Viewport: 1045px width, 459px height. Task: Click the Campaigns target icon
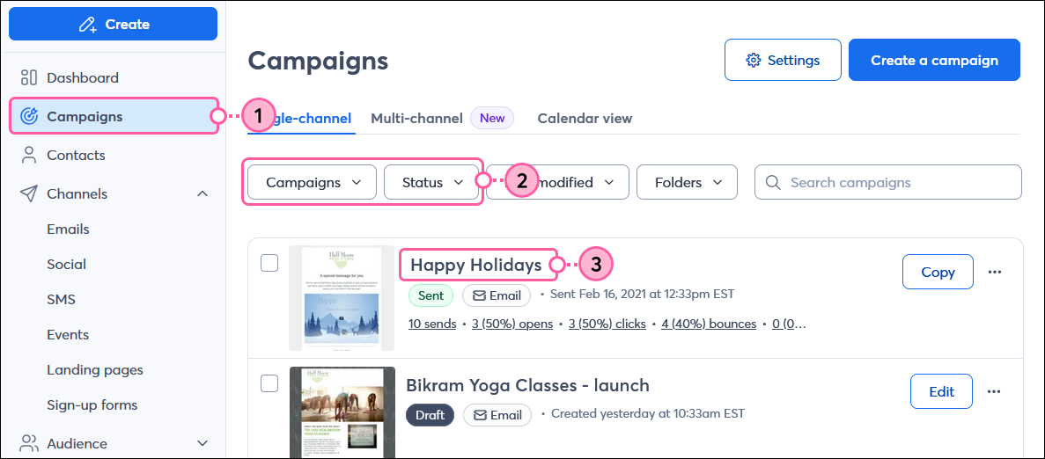point(29,116)
